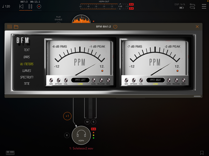Tap the DSP battery status icon
The height and width of the screenshot is (156, 209).
pos(182,8)
